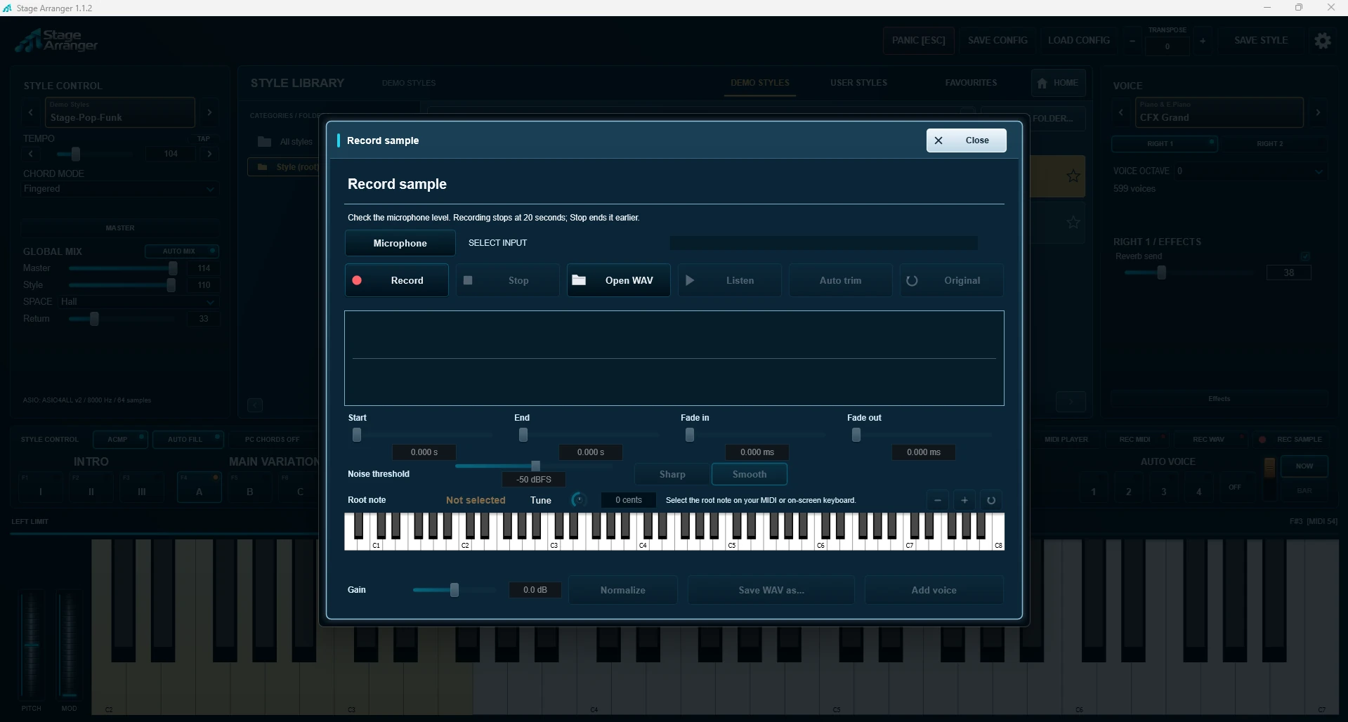Click the HOME icon button in Style Library
Image resolution: width=1348 pixels, height=722 pixels.
[1058, 83]
